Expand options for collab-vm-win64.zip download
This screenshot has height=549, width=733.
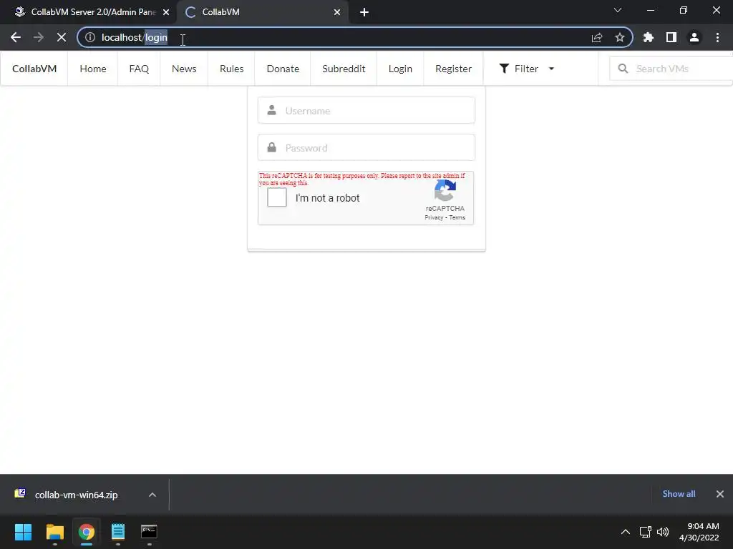152,495
